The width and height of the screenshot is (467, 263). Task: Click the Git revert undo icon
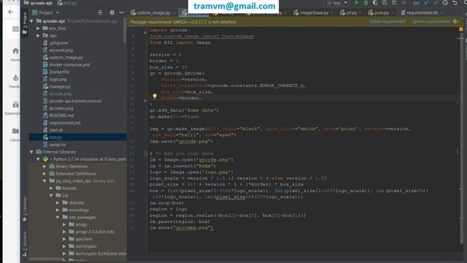pyautogui.click(x=455, y=3)
